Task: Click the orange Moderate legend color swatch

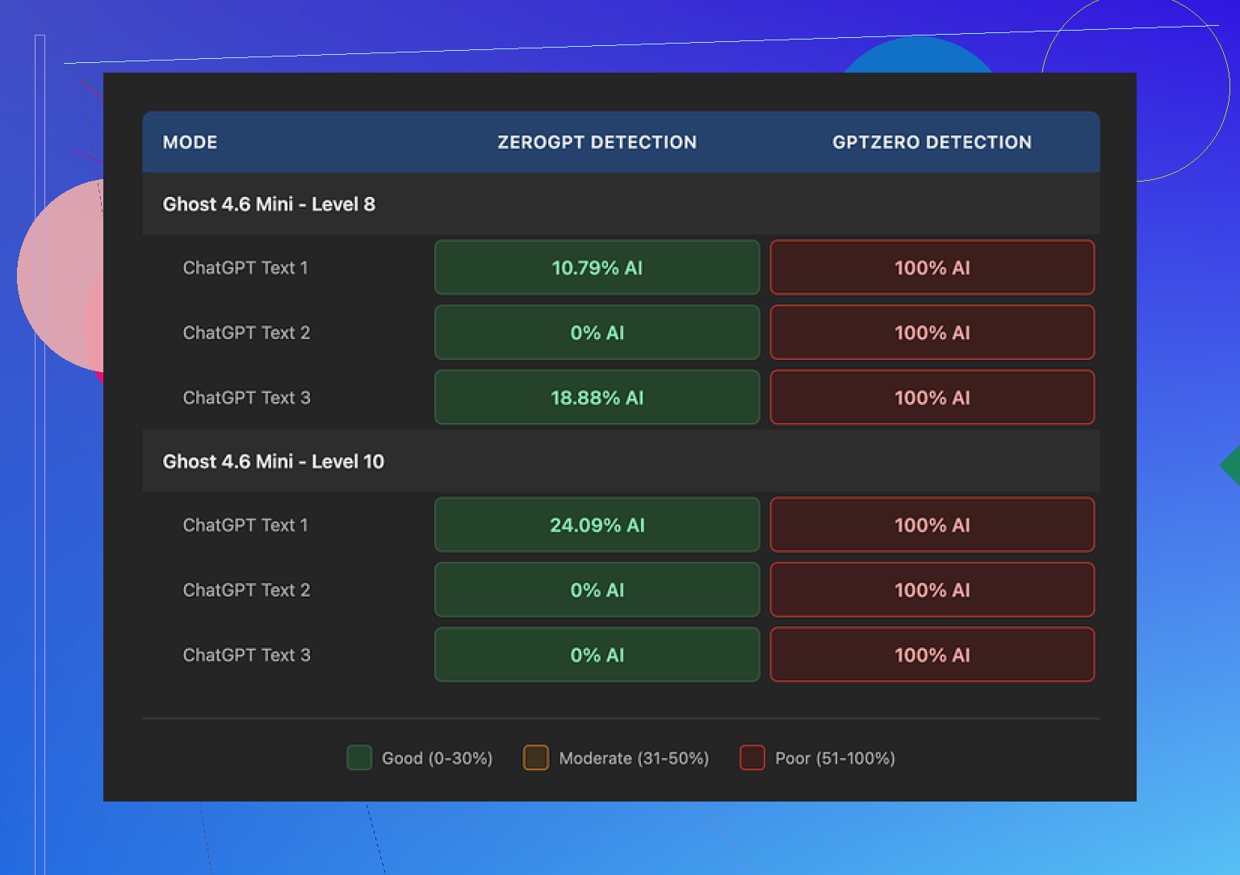Action: point(536,758)
